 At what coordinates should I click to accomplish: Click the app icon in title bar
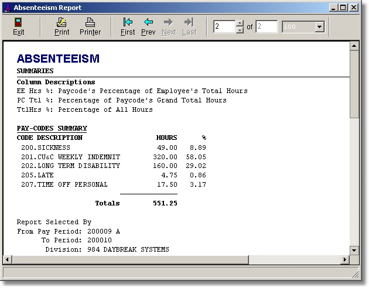8,8
